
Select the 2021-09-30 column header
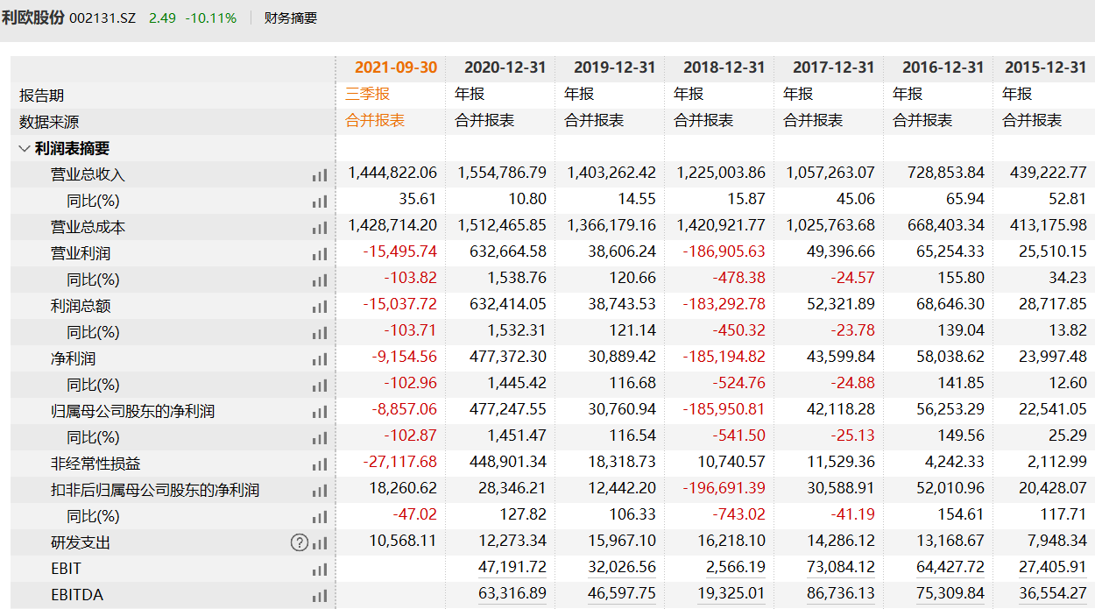(x=396, y=67)
